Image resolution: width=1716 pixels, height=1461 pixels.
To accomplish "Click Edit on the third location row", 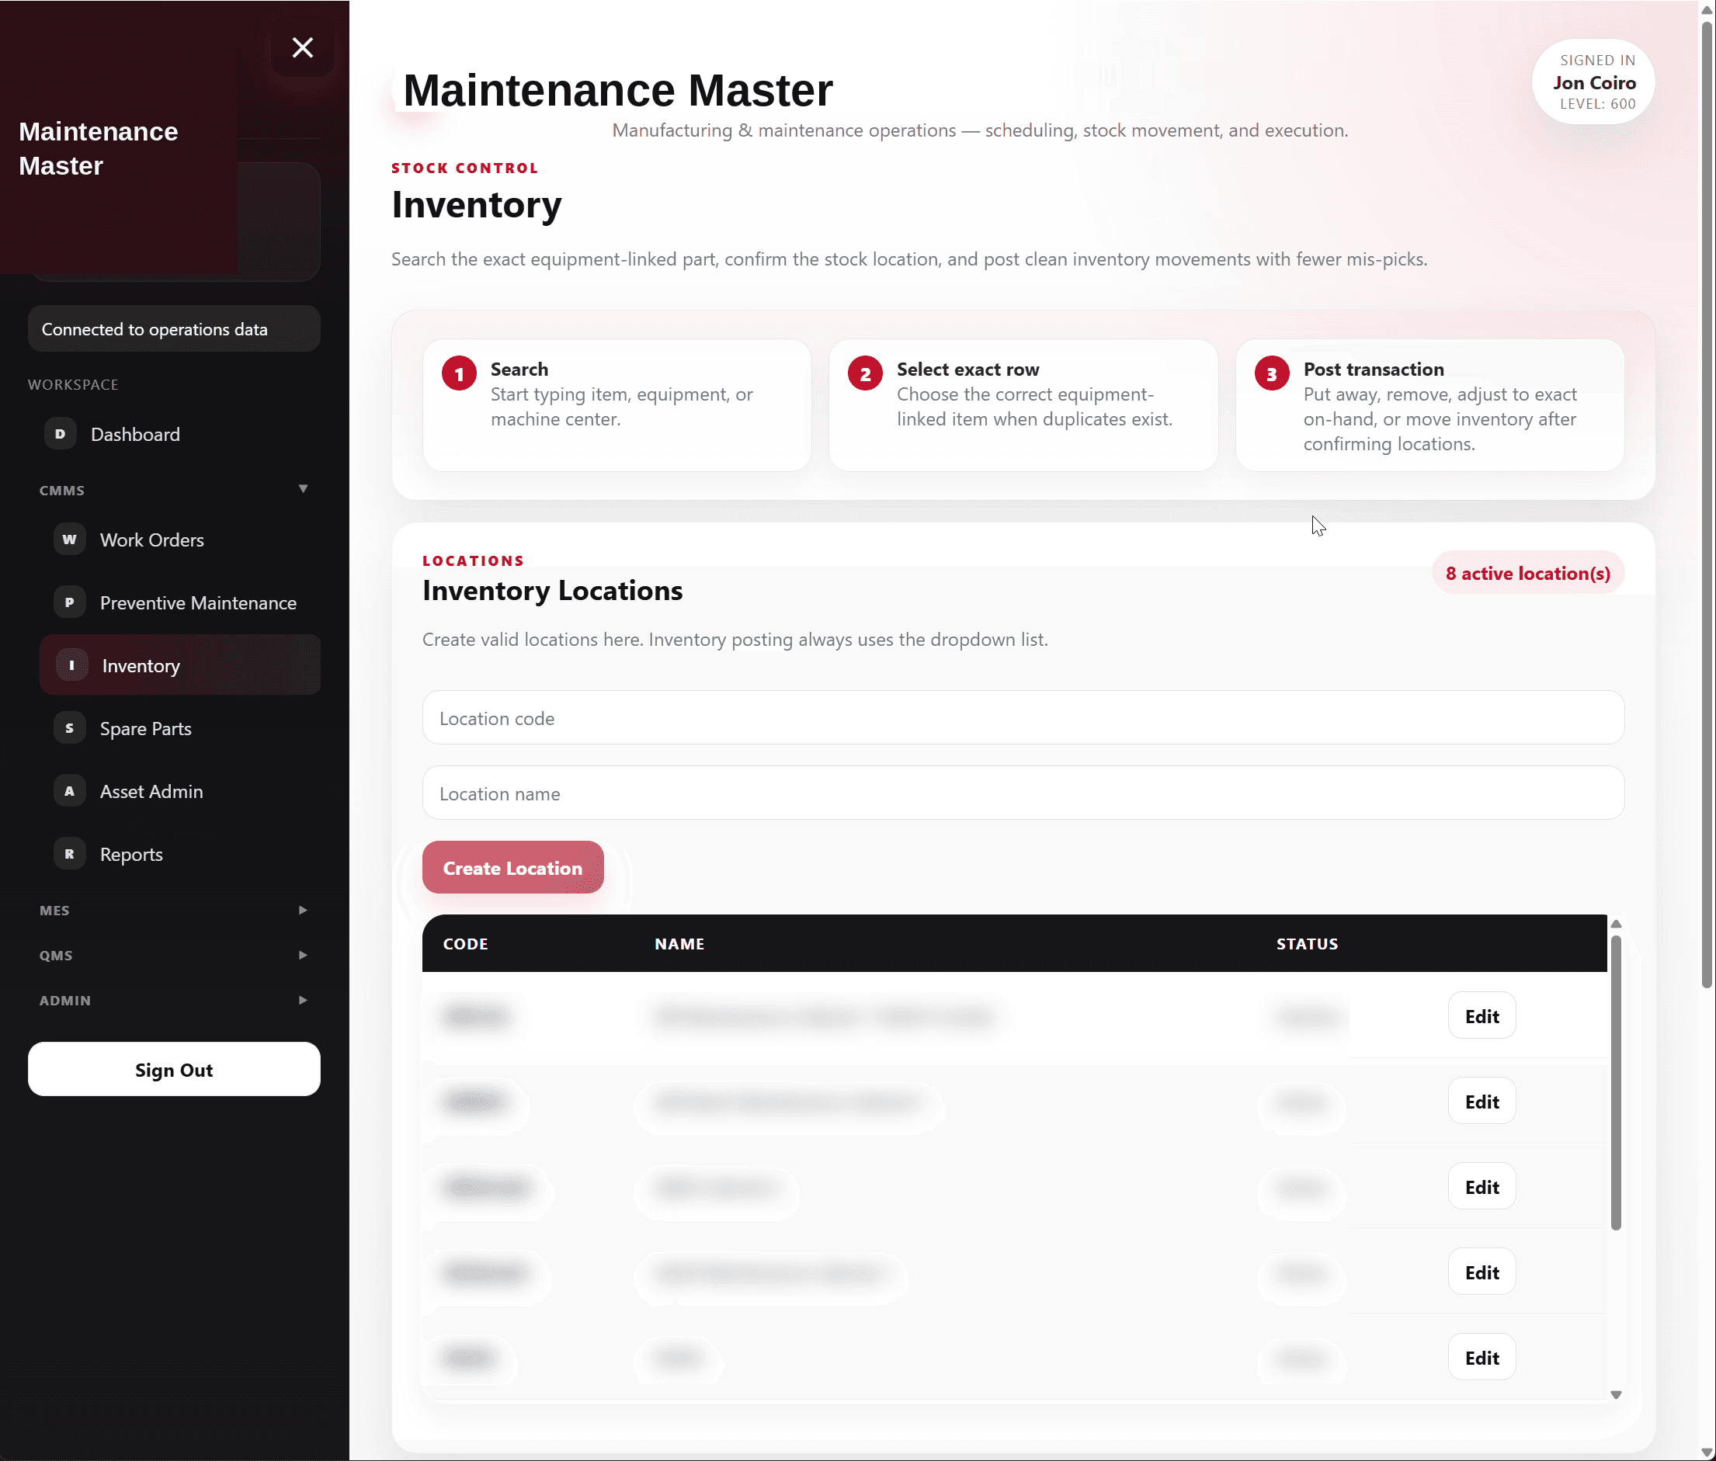I will point(1482,1186).
